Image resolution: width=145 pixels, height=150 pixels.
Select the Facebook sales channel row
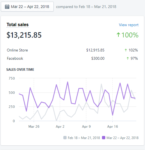coord(72,58)
